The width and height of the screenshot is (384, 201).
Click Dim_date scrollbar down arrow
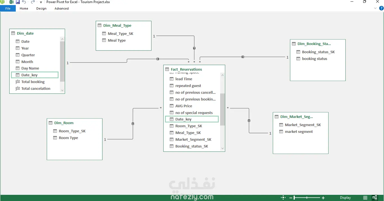coord(62,90)
